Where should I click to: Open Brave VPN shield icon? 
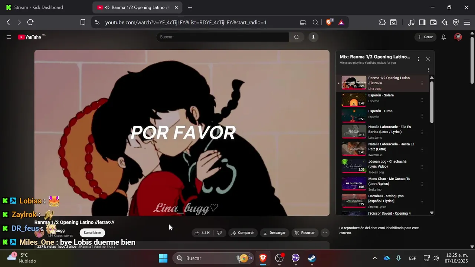(456, 22)
